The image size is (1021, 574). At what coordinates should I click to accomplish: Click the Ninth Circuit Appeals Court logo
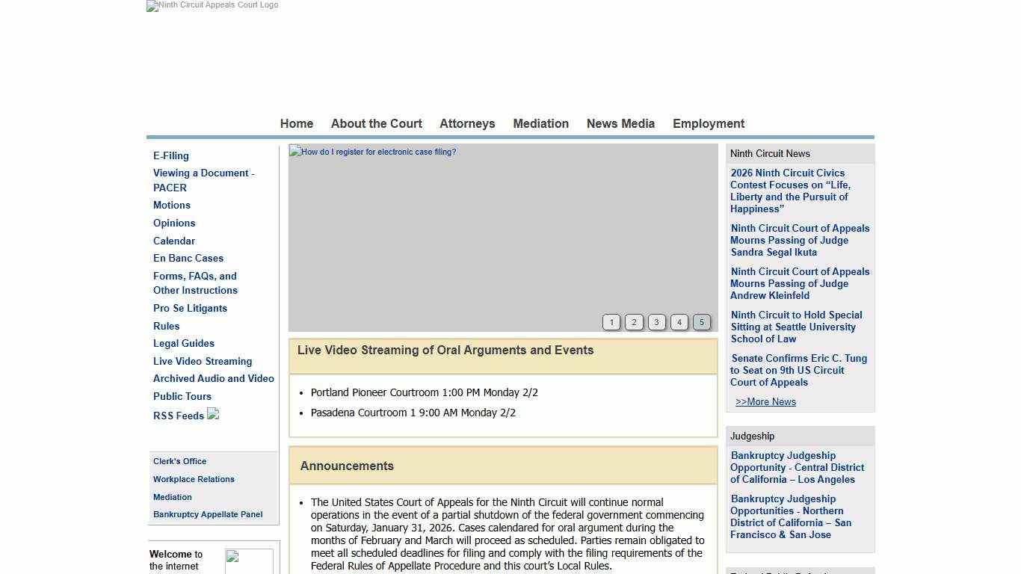pos(212,6)
